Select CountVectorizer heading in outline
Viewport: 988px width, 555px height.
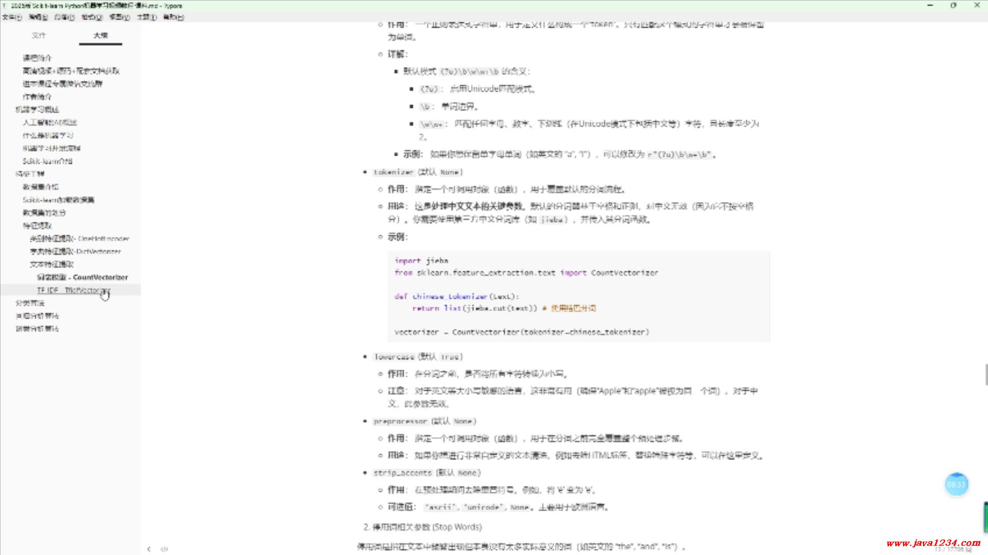82,277
